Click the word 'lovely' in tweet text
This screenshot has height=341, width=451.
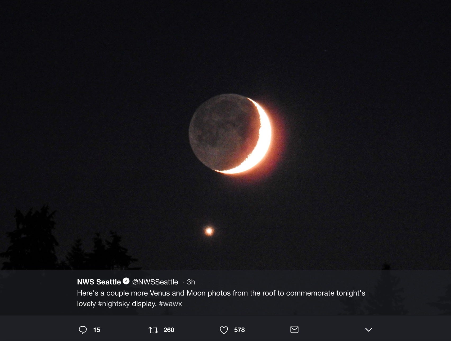point(86,304)
